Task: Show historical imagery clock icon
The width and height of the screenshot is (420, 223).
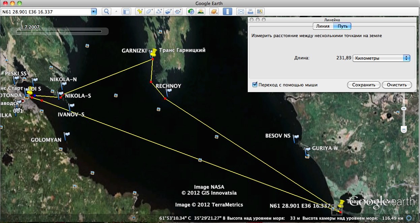Action: pyautogui.click(x=191, y=11)
